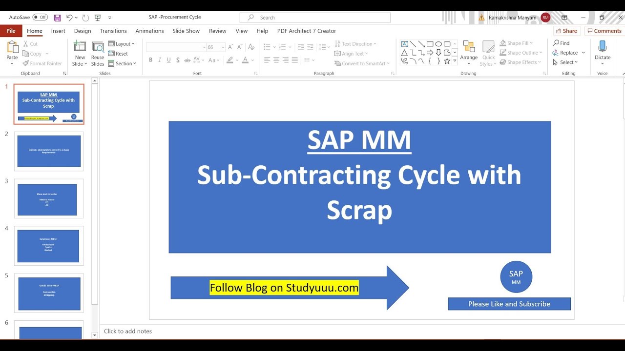Open the font size dropdown
The height and width of the screenshot is (351, 625).
point(223,47)
